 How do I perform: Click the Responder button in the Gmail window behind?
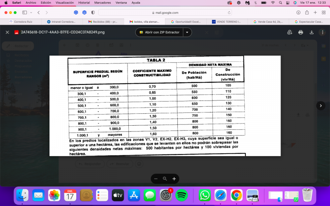[x=90, y=164]
